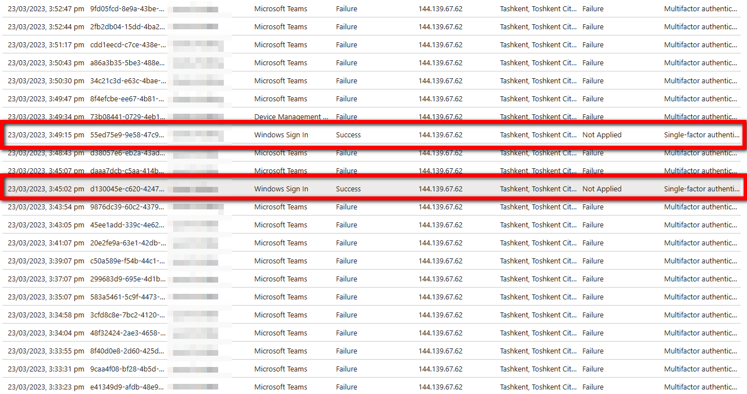747x394 pixels.
Task: Click the Failure status at 3:52:47 pm
Action: [346, 8]
